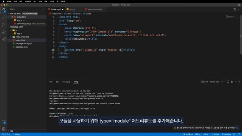Switch to the index.html editor tab
This screenshot has height=136, width=242.
pos(56,9)
